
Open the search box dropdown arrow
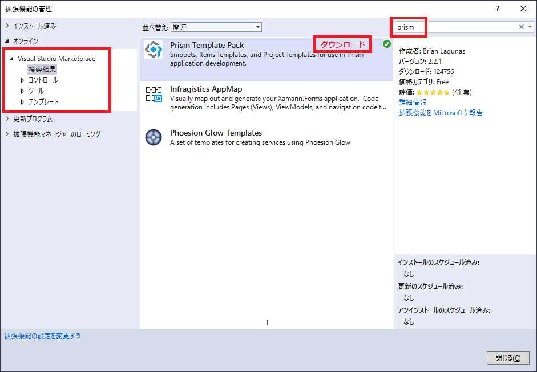tap(530, 27)
